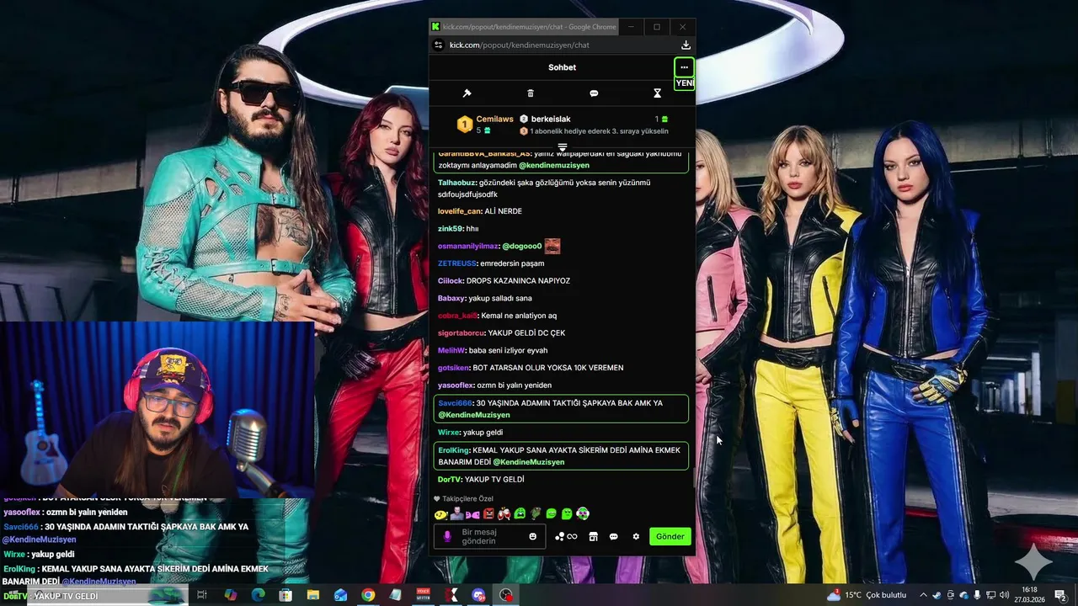Open the emoji picker smiley icon

click(x=532, y=536)
